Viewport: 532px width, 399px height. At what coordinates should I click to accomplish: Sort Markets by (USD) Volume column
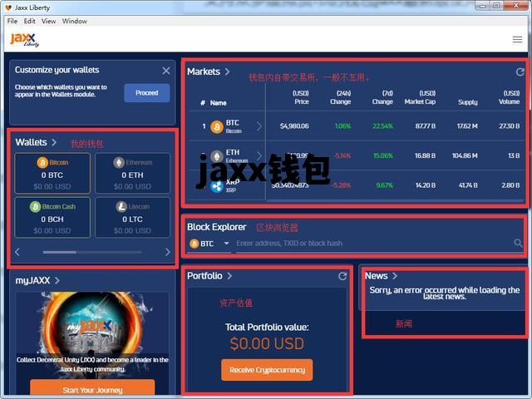(510, 97)
